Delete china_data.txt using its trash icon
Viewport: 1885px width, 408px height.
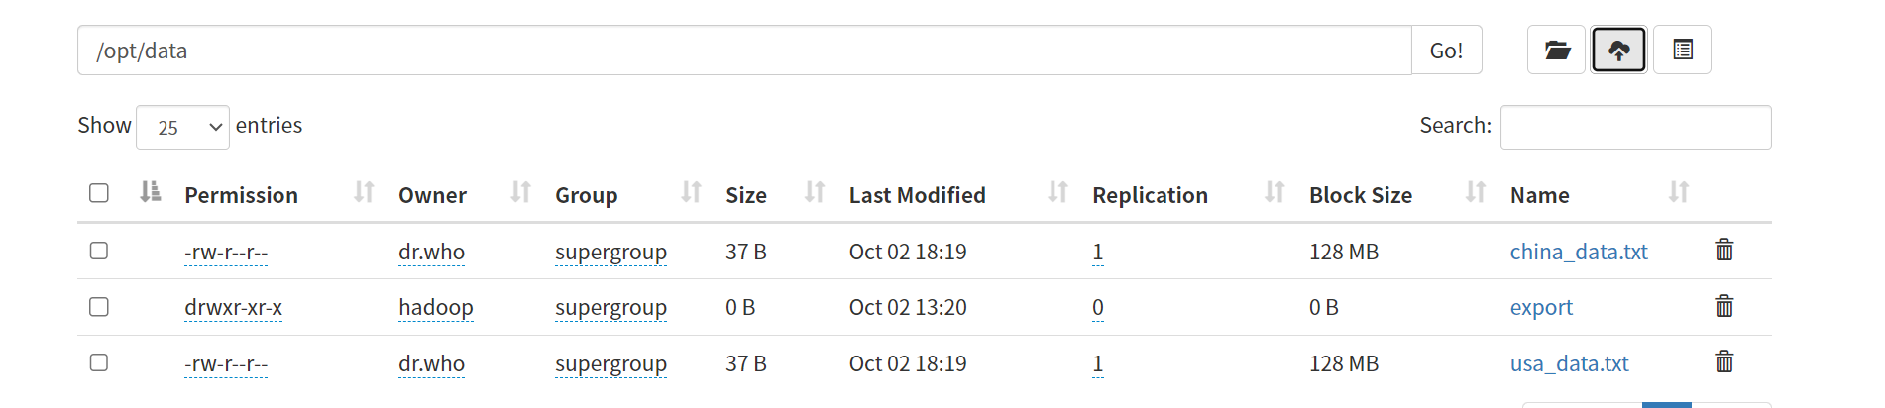click(1724, 250)
